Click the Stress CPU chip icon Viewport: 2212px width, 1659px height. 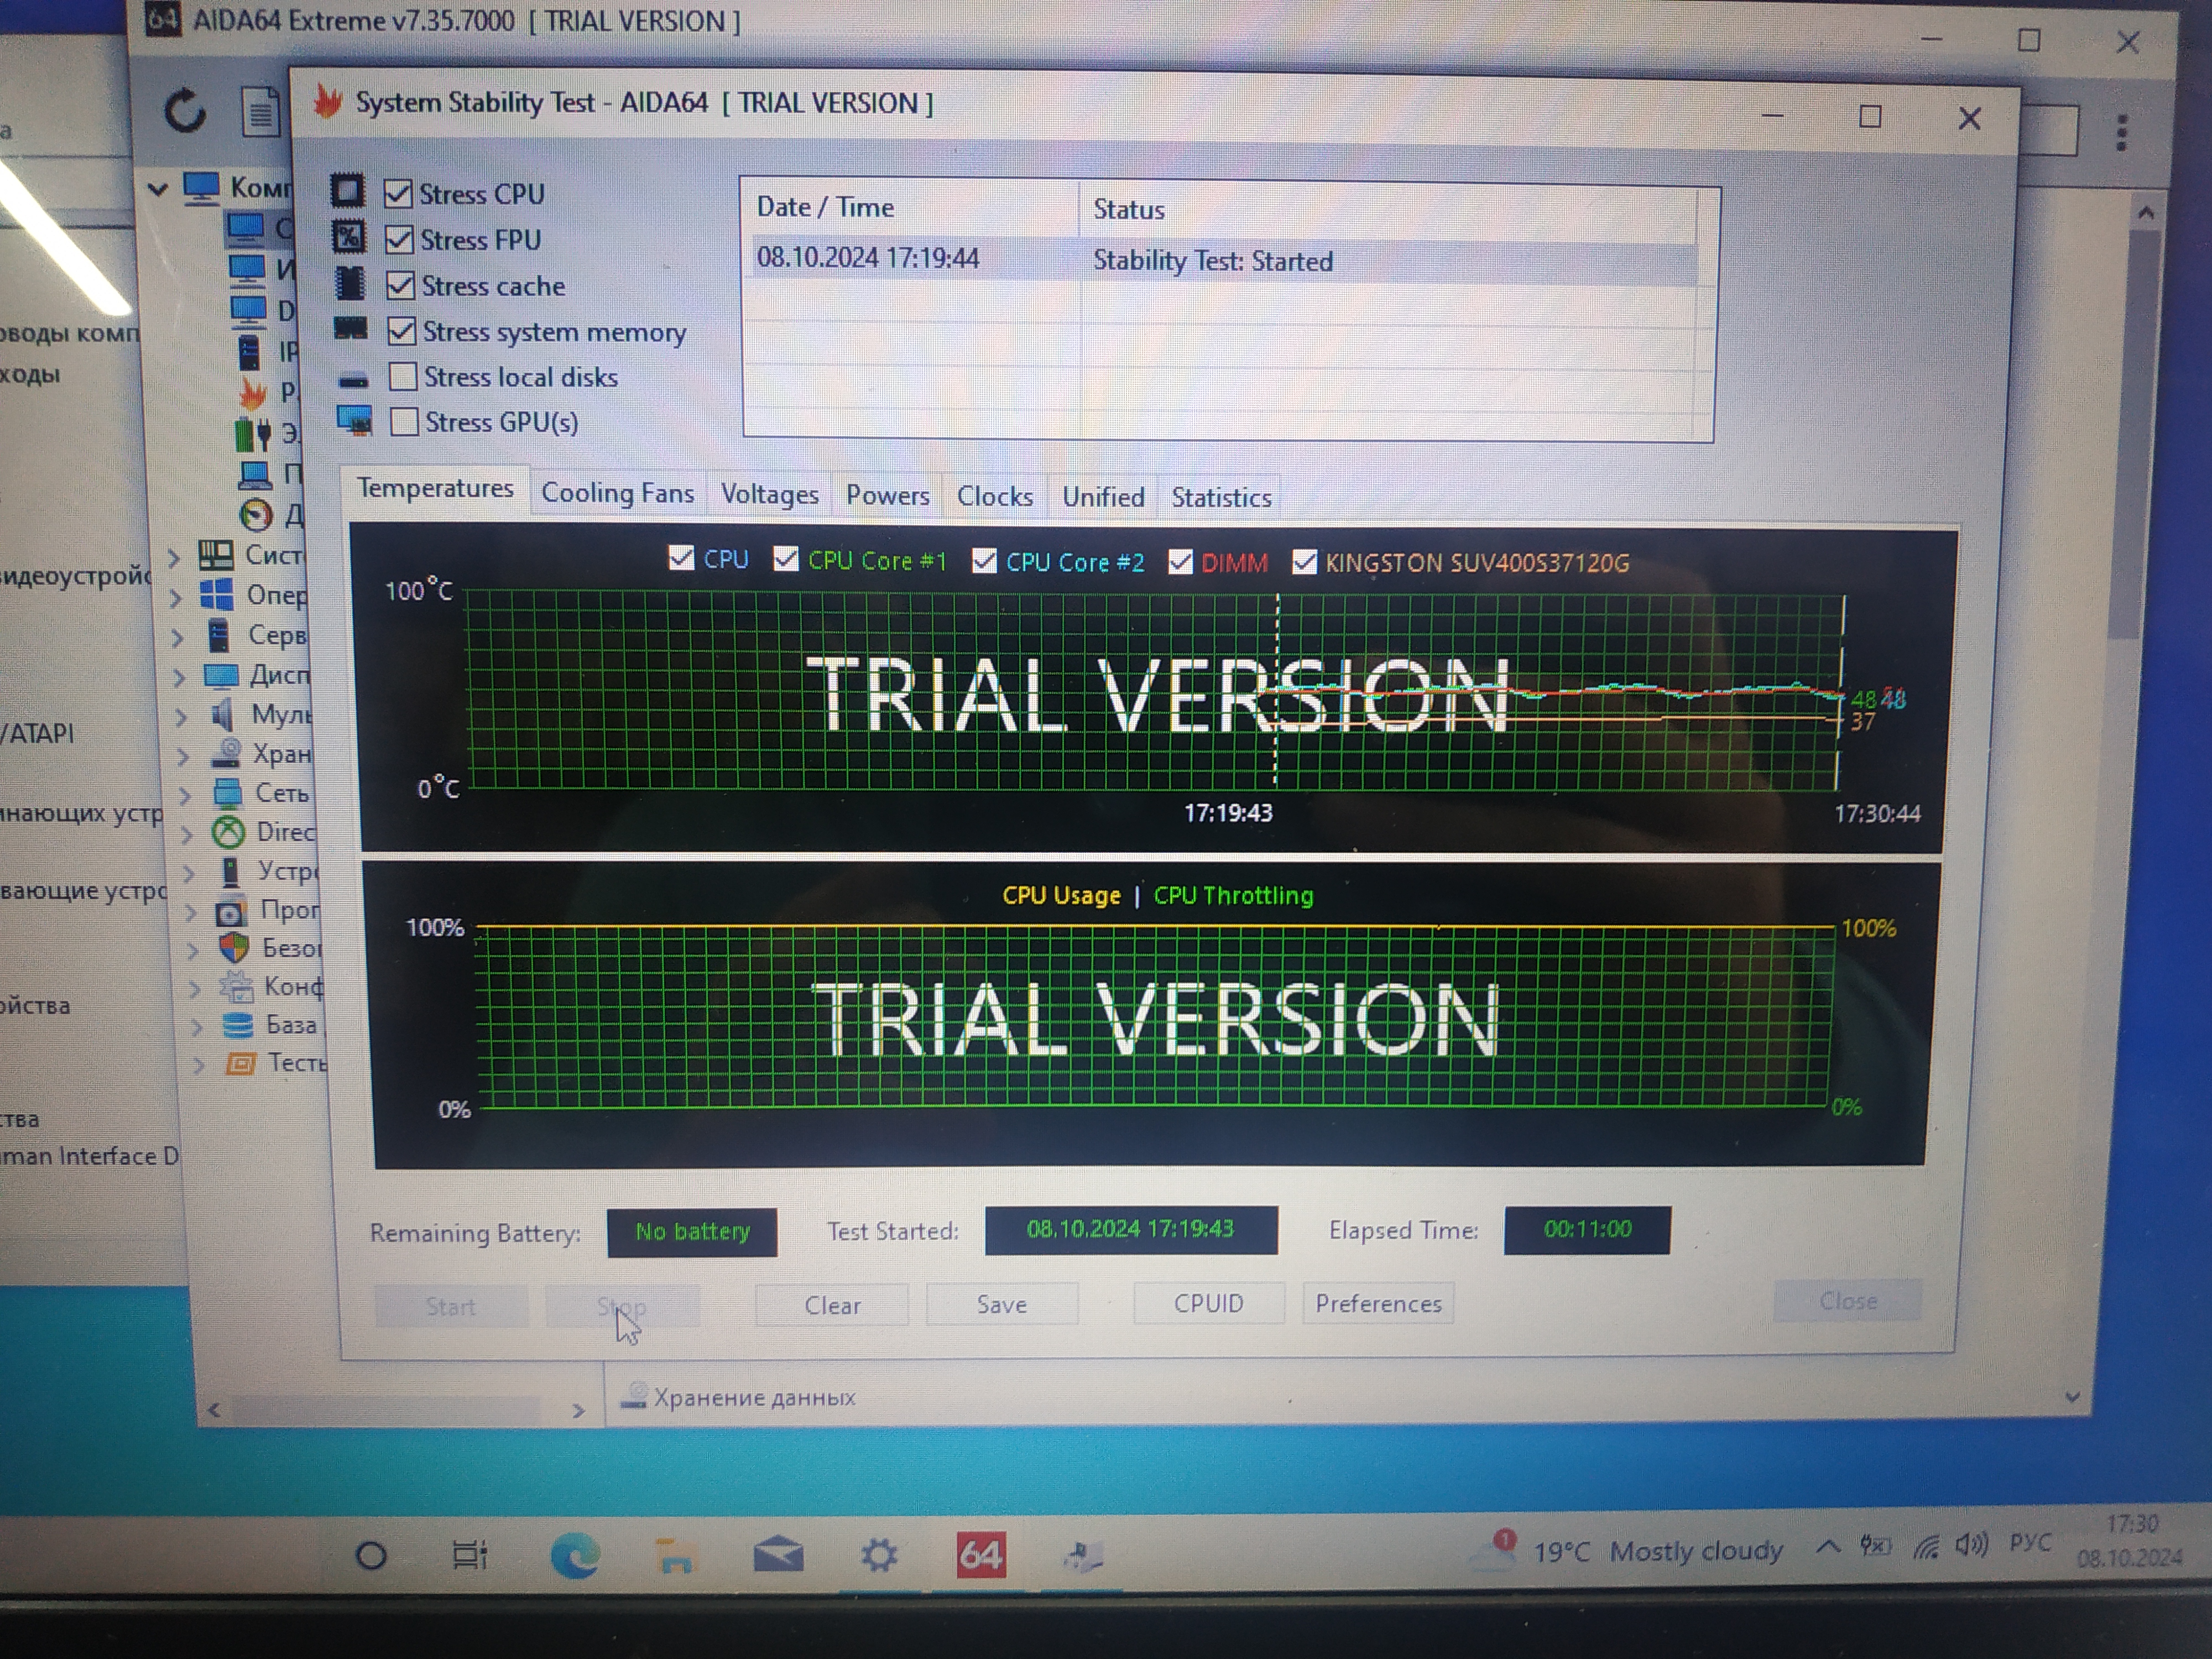point(347,191)
